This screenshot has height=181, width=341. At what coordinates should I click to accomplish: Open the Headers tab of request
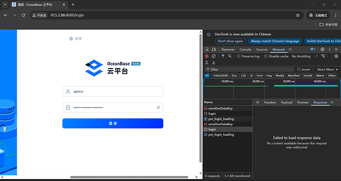click(x=270, y=103)
